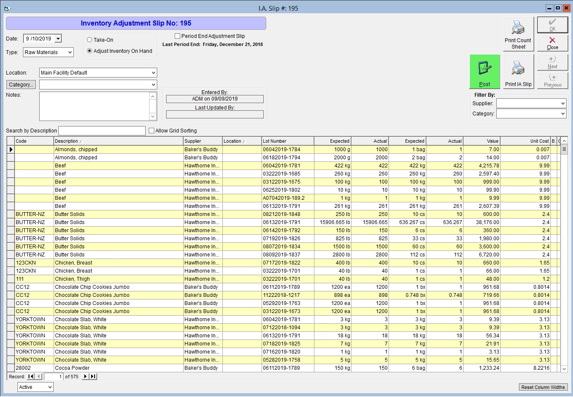Click the grid vertical scrollbar down arrow

(564, 369)
